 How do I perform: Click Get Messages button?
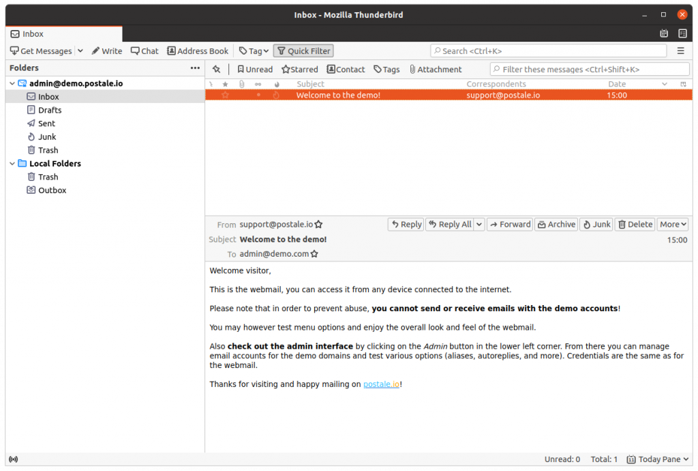coord(42,51)
